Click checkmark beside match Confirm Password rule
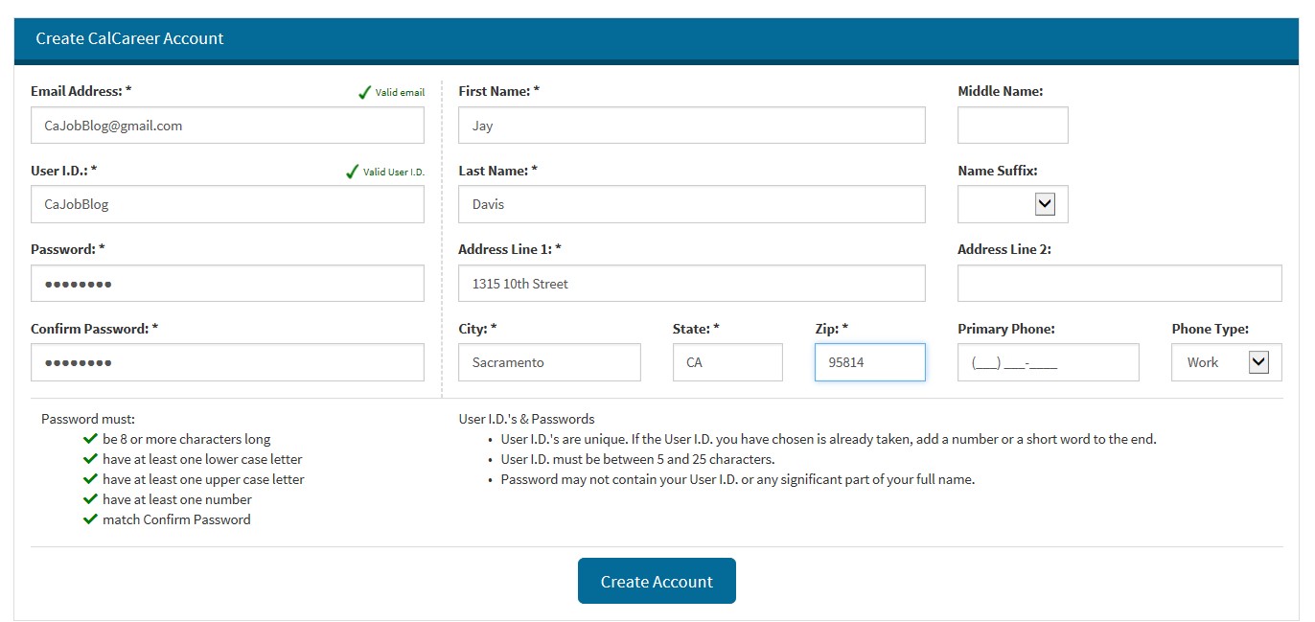Screen dimensions: 1315x622 [91, 519]
